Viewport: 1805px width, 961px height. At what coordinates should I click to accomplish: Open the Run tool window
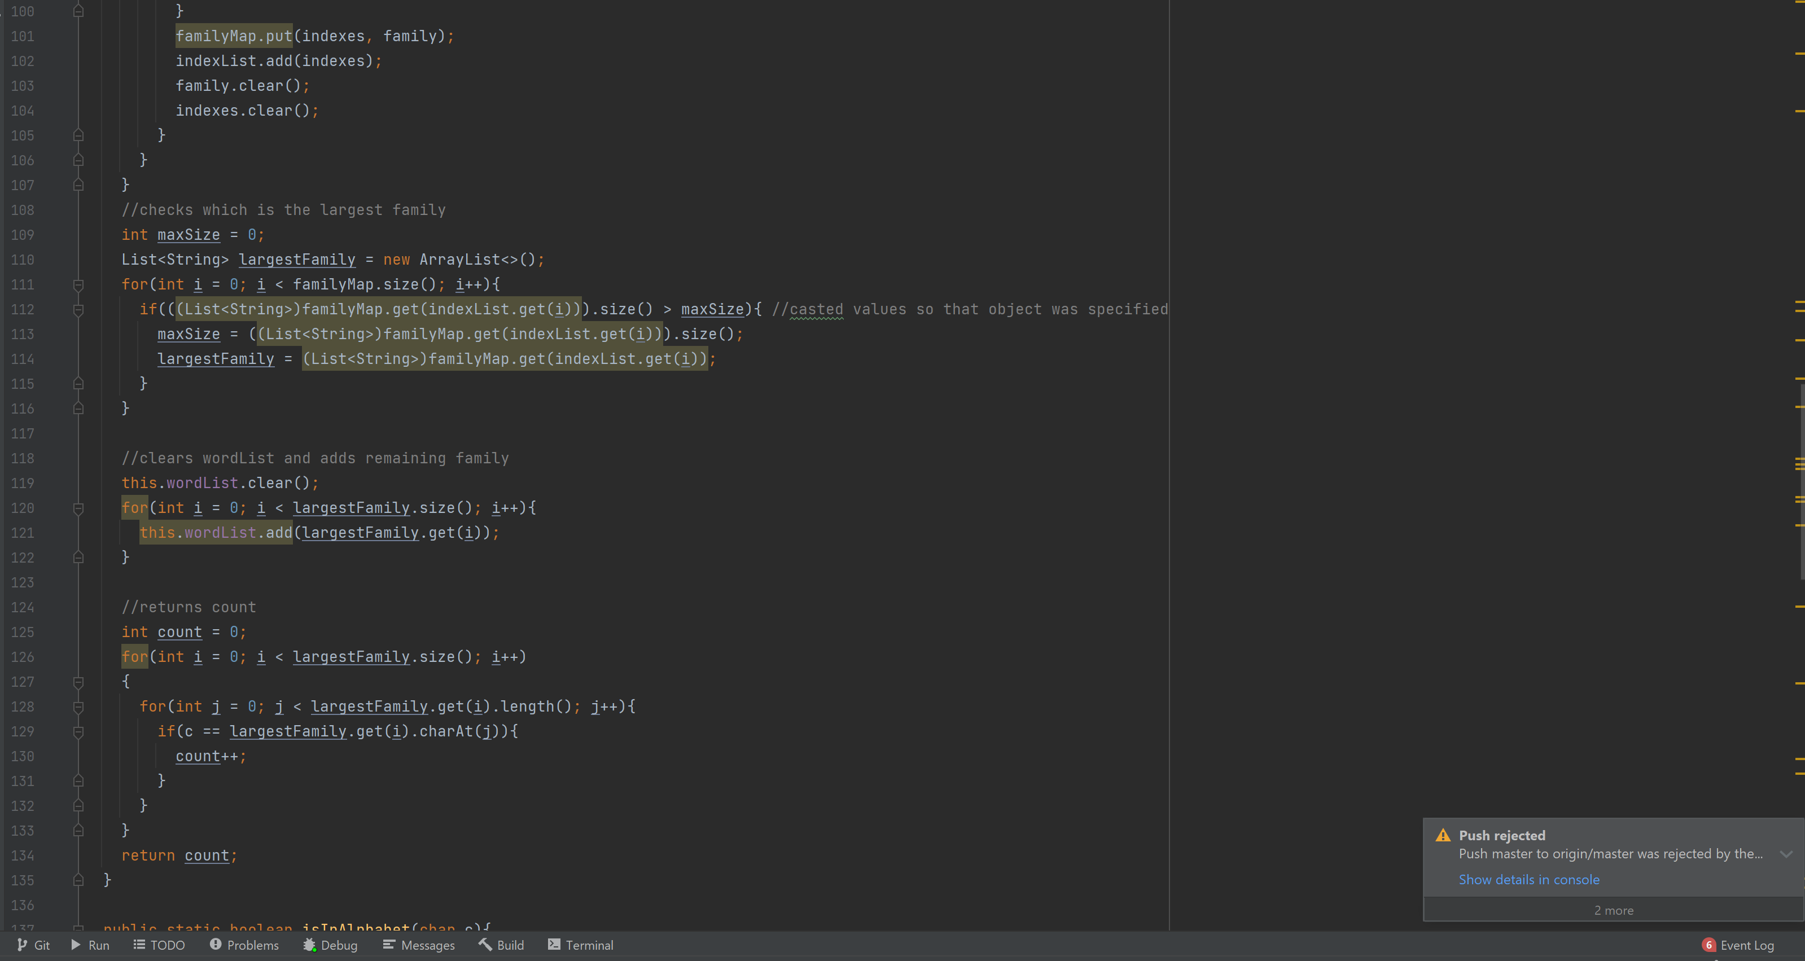tap(90, 945)
